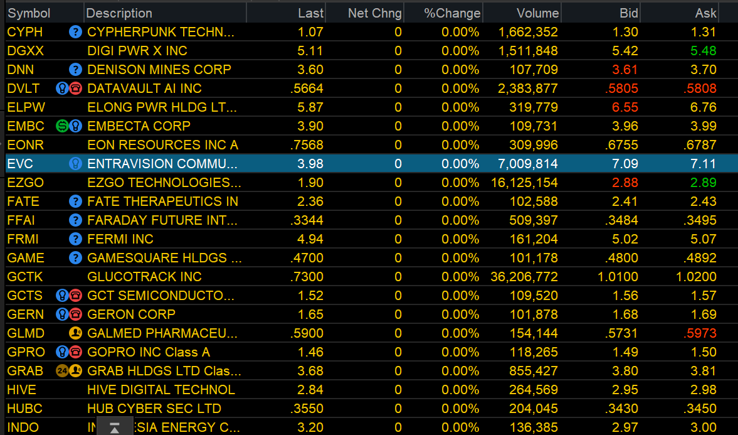This screenshot has width=738, height=435.
Task: Sort by the Bid column header
Action: coord(601,13)
